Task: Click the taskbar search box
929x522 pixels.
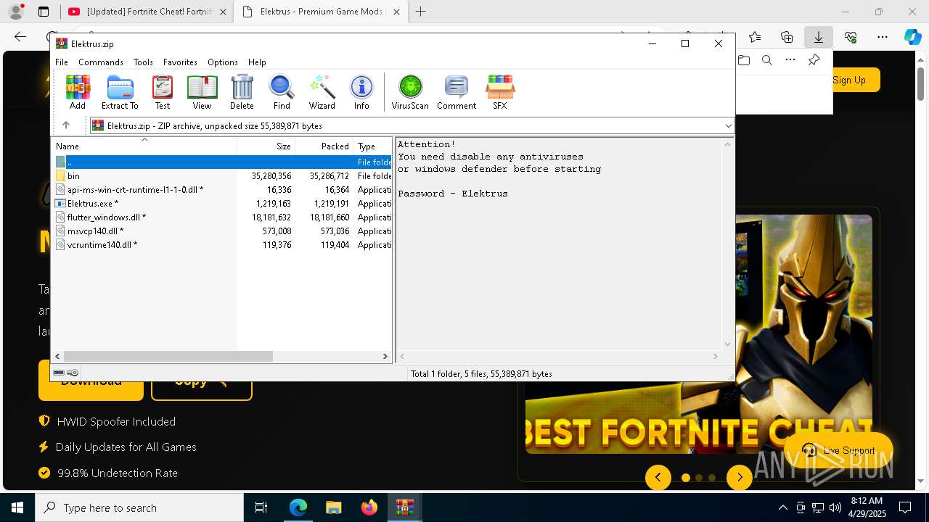Action: pos(139,507)
